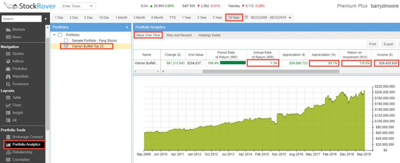Check the Sample Portfolio - Fang Stocks box

click(x=66, y=40)
